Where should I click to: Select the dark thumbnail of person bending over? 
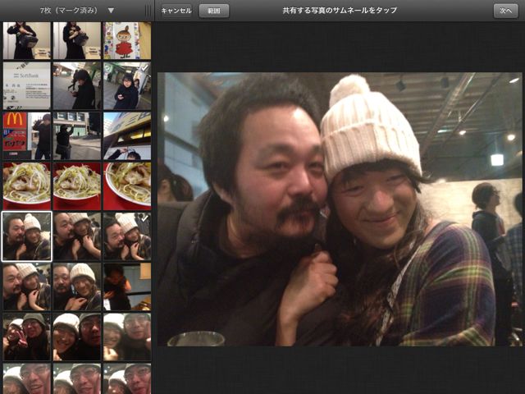coord(127,286)
